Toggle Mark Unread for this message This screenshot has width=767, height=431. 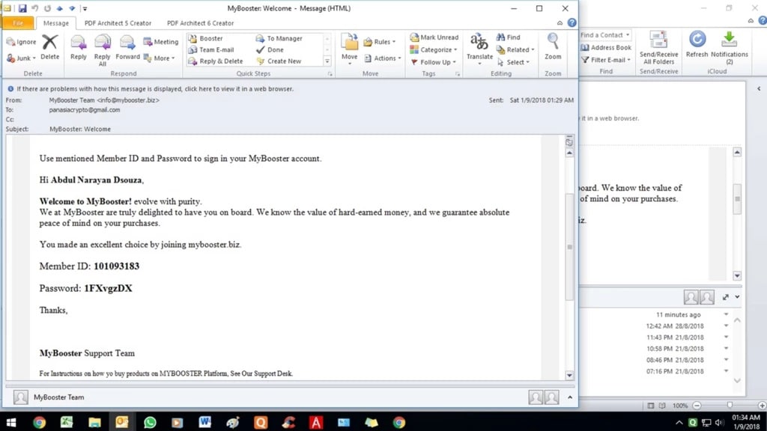click(434, 37)
